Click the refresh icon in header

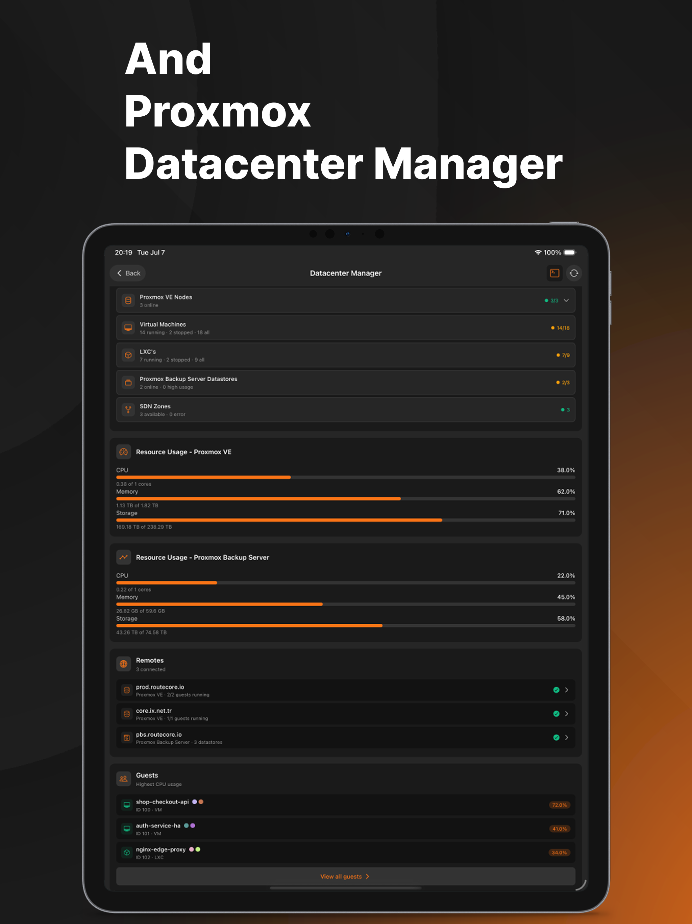574,273
